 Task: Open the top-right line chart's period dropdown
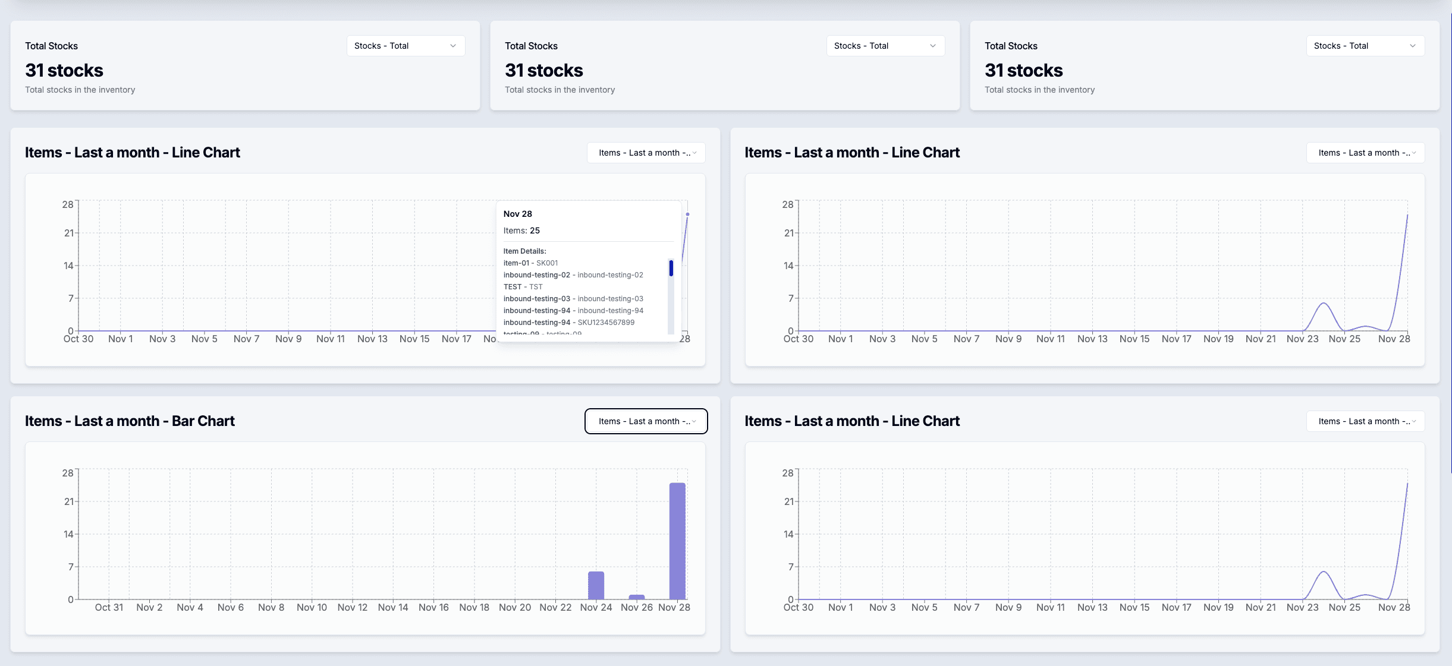1365,153
